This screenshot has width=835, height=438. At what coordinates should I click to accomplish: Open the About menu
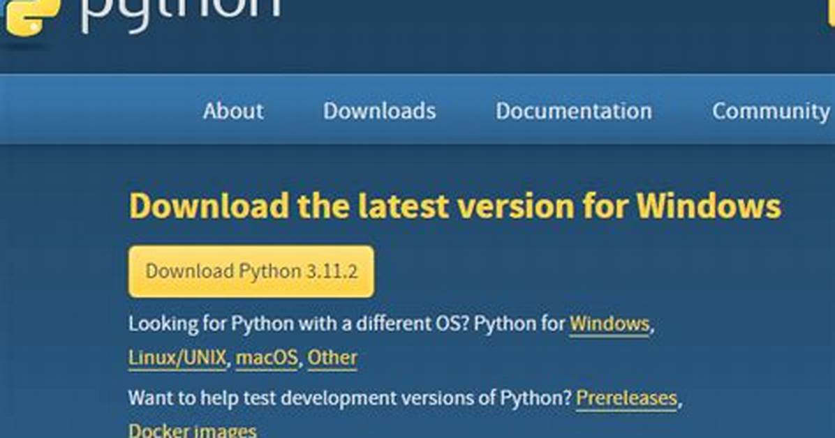[233, 111]
